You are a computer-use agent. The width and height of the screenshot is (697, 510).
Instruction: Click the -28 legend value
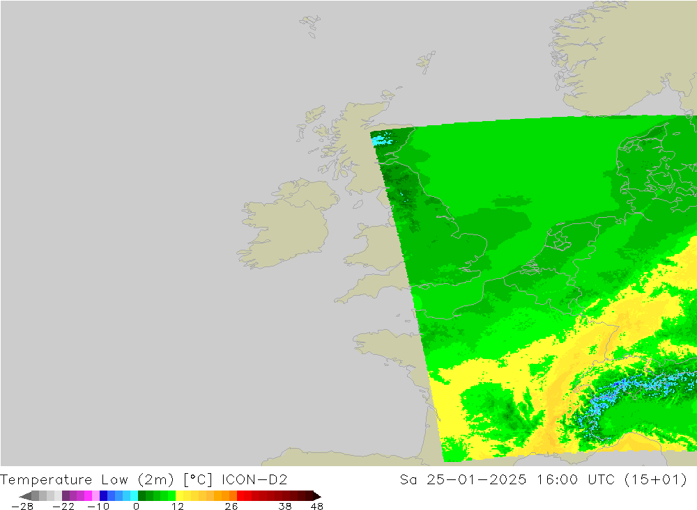click(x=22, y=507)
